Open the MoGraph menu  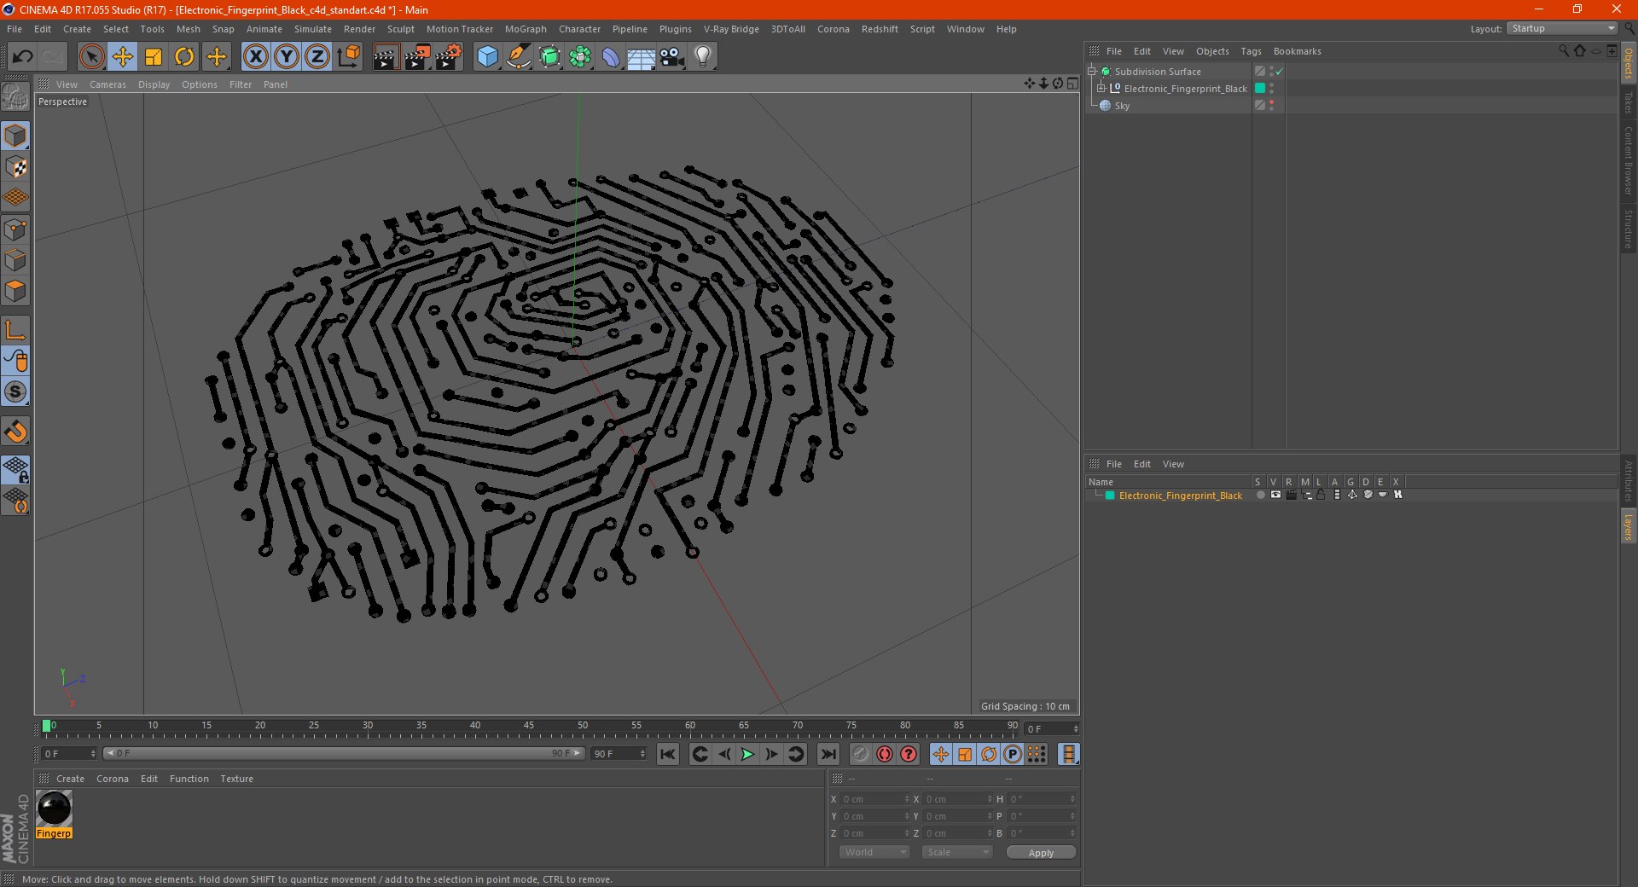click(x=526, y=29)
